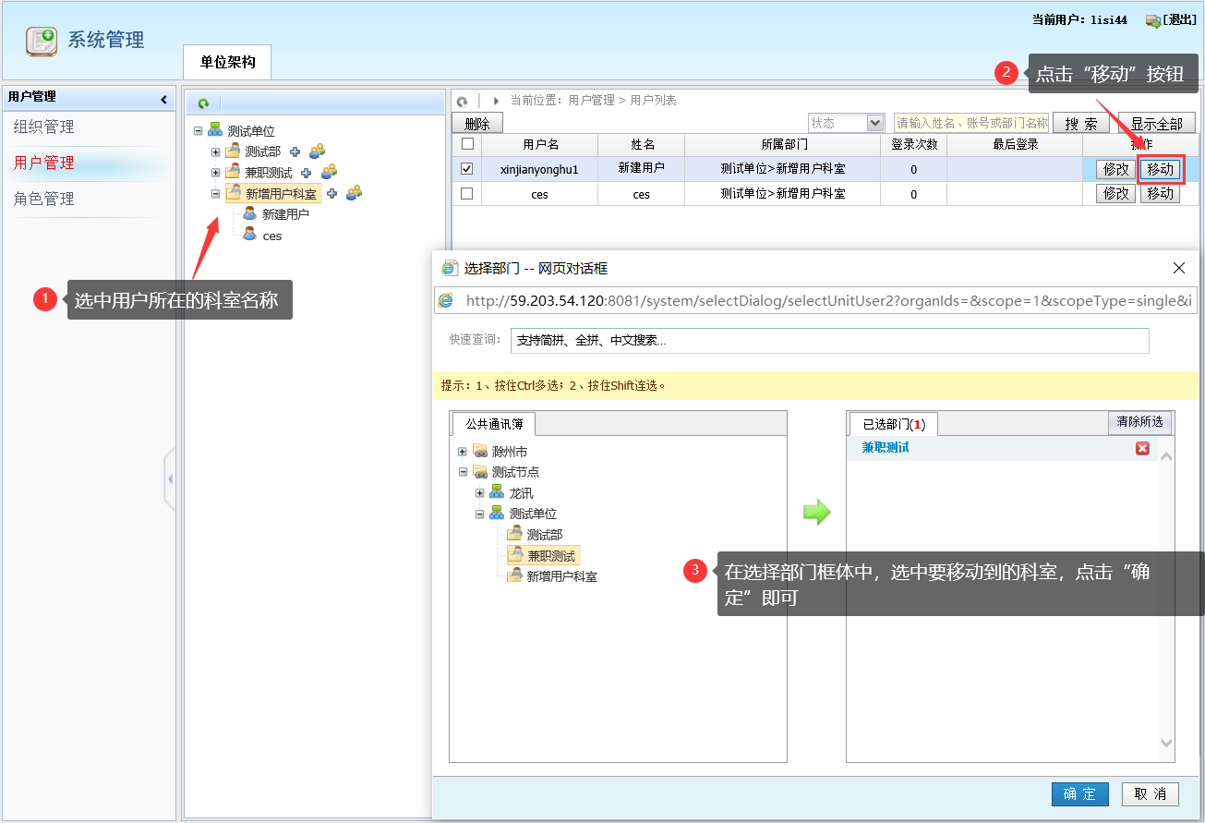Click the 快速查询 search field in dialog
Viewport: 1205px width, 823px height.
click(x=830, y=340)
